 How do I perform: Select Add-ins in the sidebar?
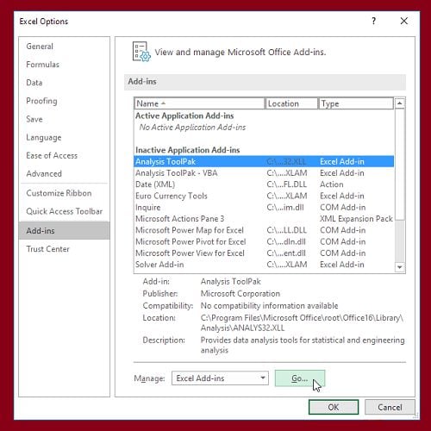pos(64,230)
